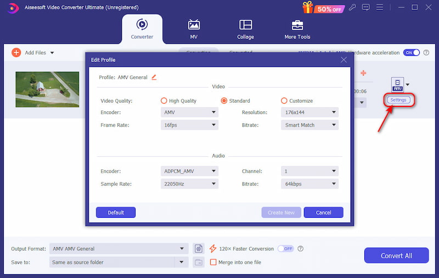Switch to the More Tools tab

click(297, 29)
